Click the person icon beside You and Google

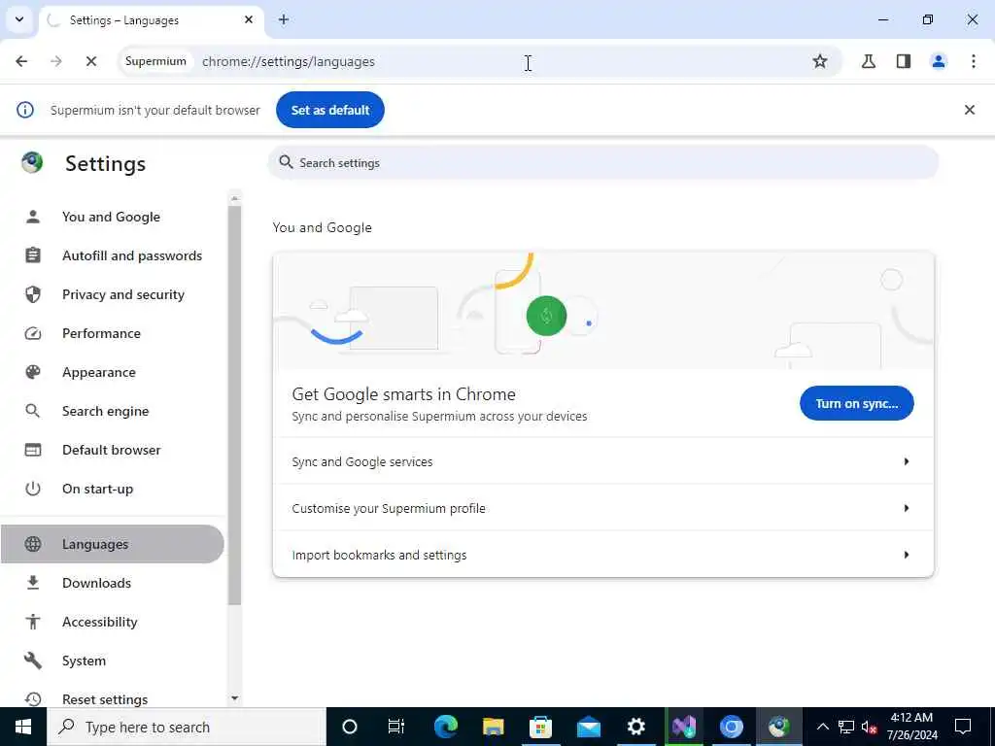33,217
